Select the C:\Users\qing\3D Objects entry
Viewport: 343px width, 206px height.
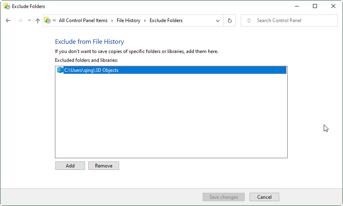[91, 70]
